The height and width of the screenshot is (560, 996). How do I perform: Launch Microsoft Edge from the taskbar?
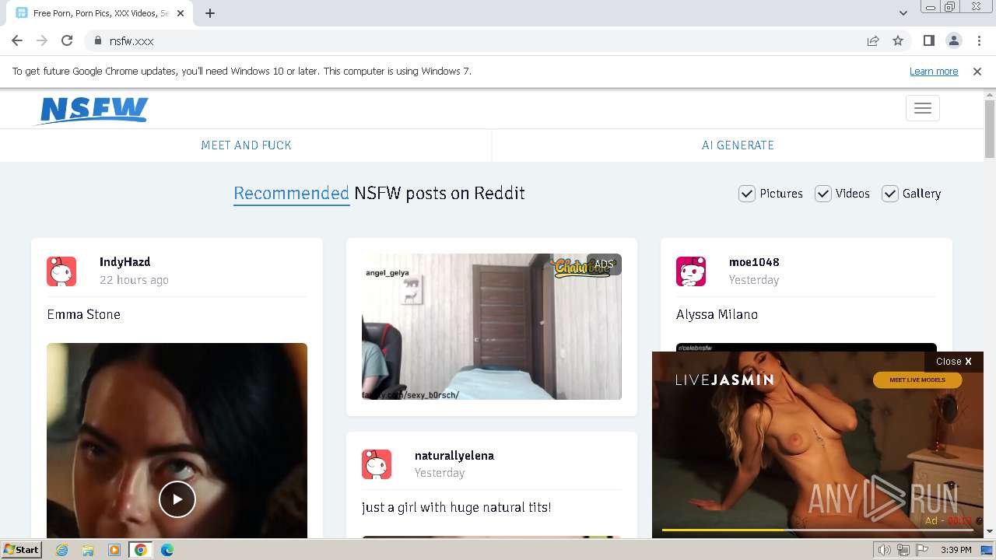point(167,550)
